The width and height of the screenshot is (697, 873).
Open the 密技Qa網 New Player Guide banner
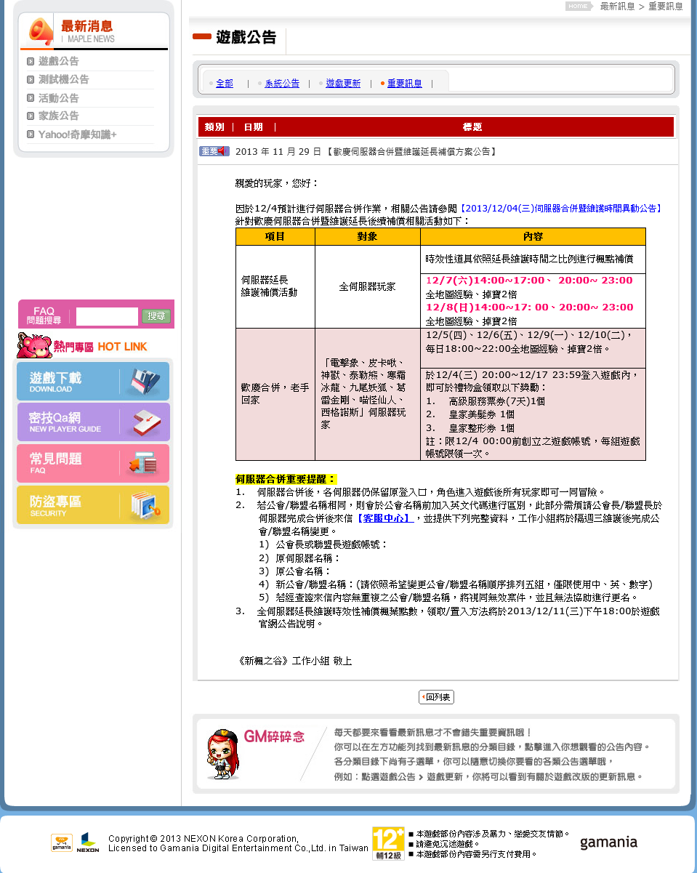click(93, 422)
